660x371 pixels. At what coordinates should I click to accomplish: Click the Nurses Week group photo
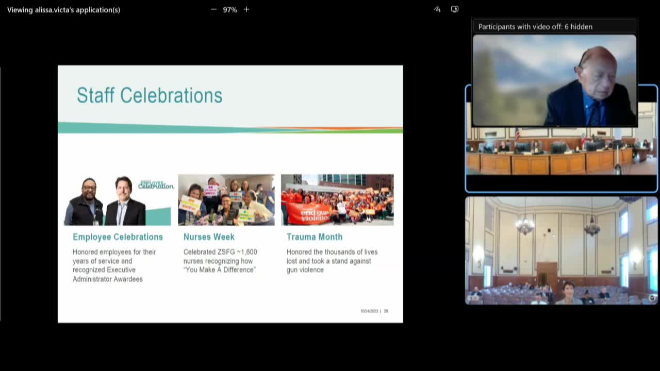(x=226, y=200)
